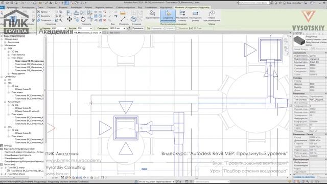Image resolution: width=327 pixels, height=184 pixels.
Task: Select the bold План этажа: ОВ_Механизмы item
Action: point(29,61)
